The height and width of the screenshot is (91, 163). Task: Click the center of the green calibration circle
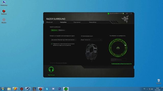(118, 48)
